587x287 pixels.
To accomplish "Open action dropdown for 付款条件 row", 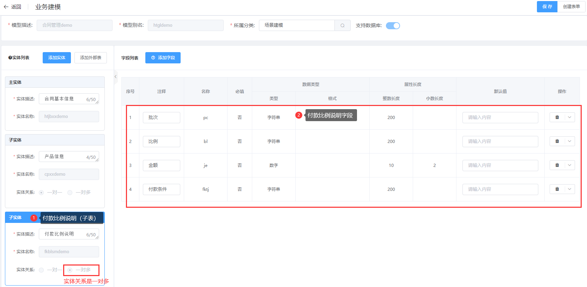I will point(569,189).
